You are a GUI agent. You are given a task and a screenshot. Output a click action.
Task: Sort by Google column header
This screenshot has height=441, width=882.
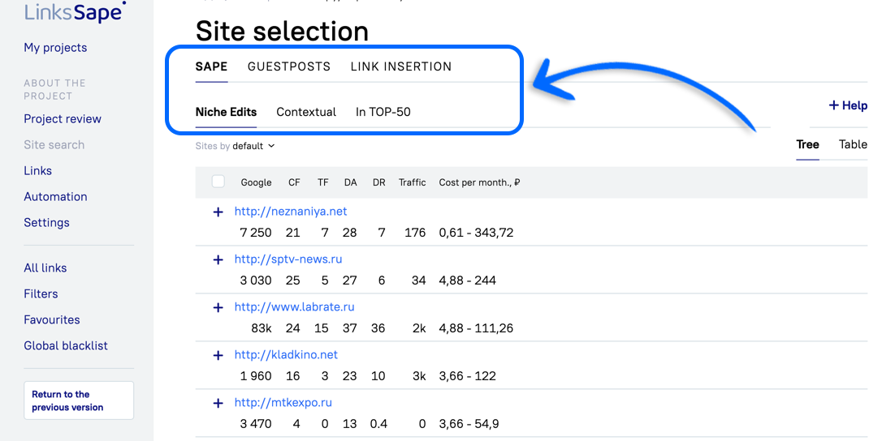tap(256, 182)
